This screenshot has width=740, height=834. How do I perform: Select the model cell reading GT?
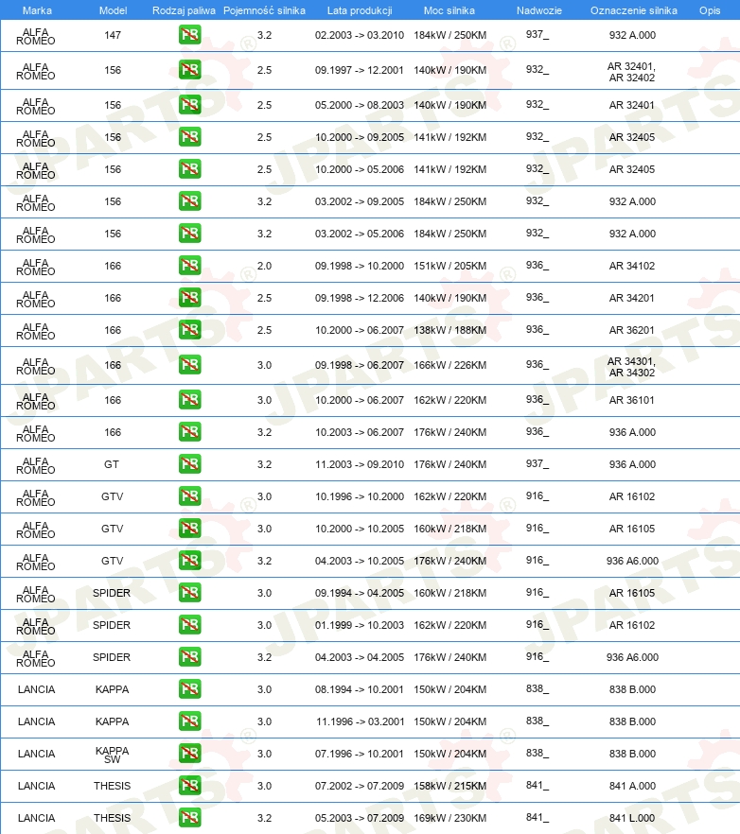[x=112, y=464]
